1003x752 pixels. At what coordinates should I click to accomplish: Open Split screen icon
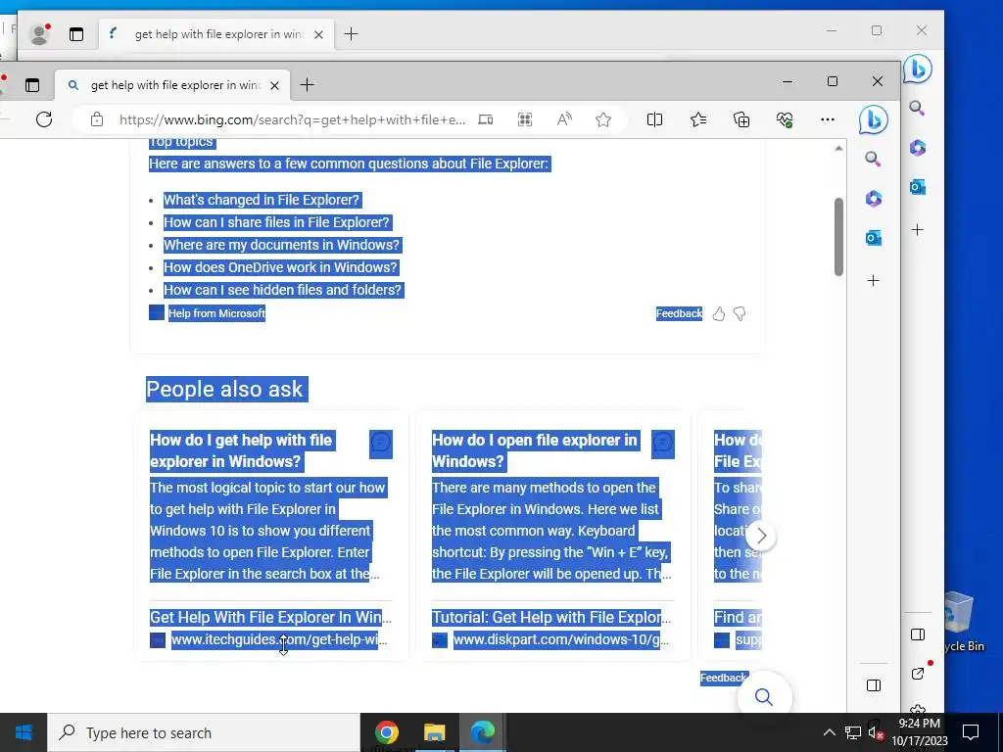pos(654,119)
